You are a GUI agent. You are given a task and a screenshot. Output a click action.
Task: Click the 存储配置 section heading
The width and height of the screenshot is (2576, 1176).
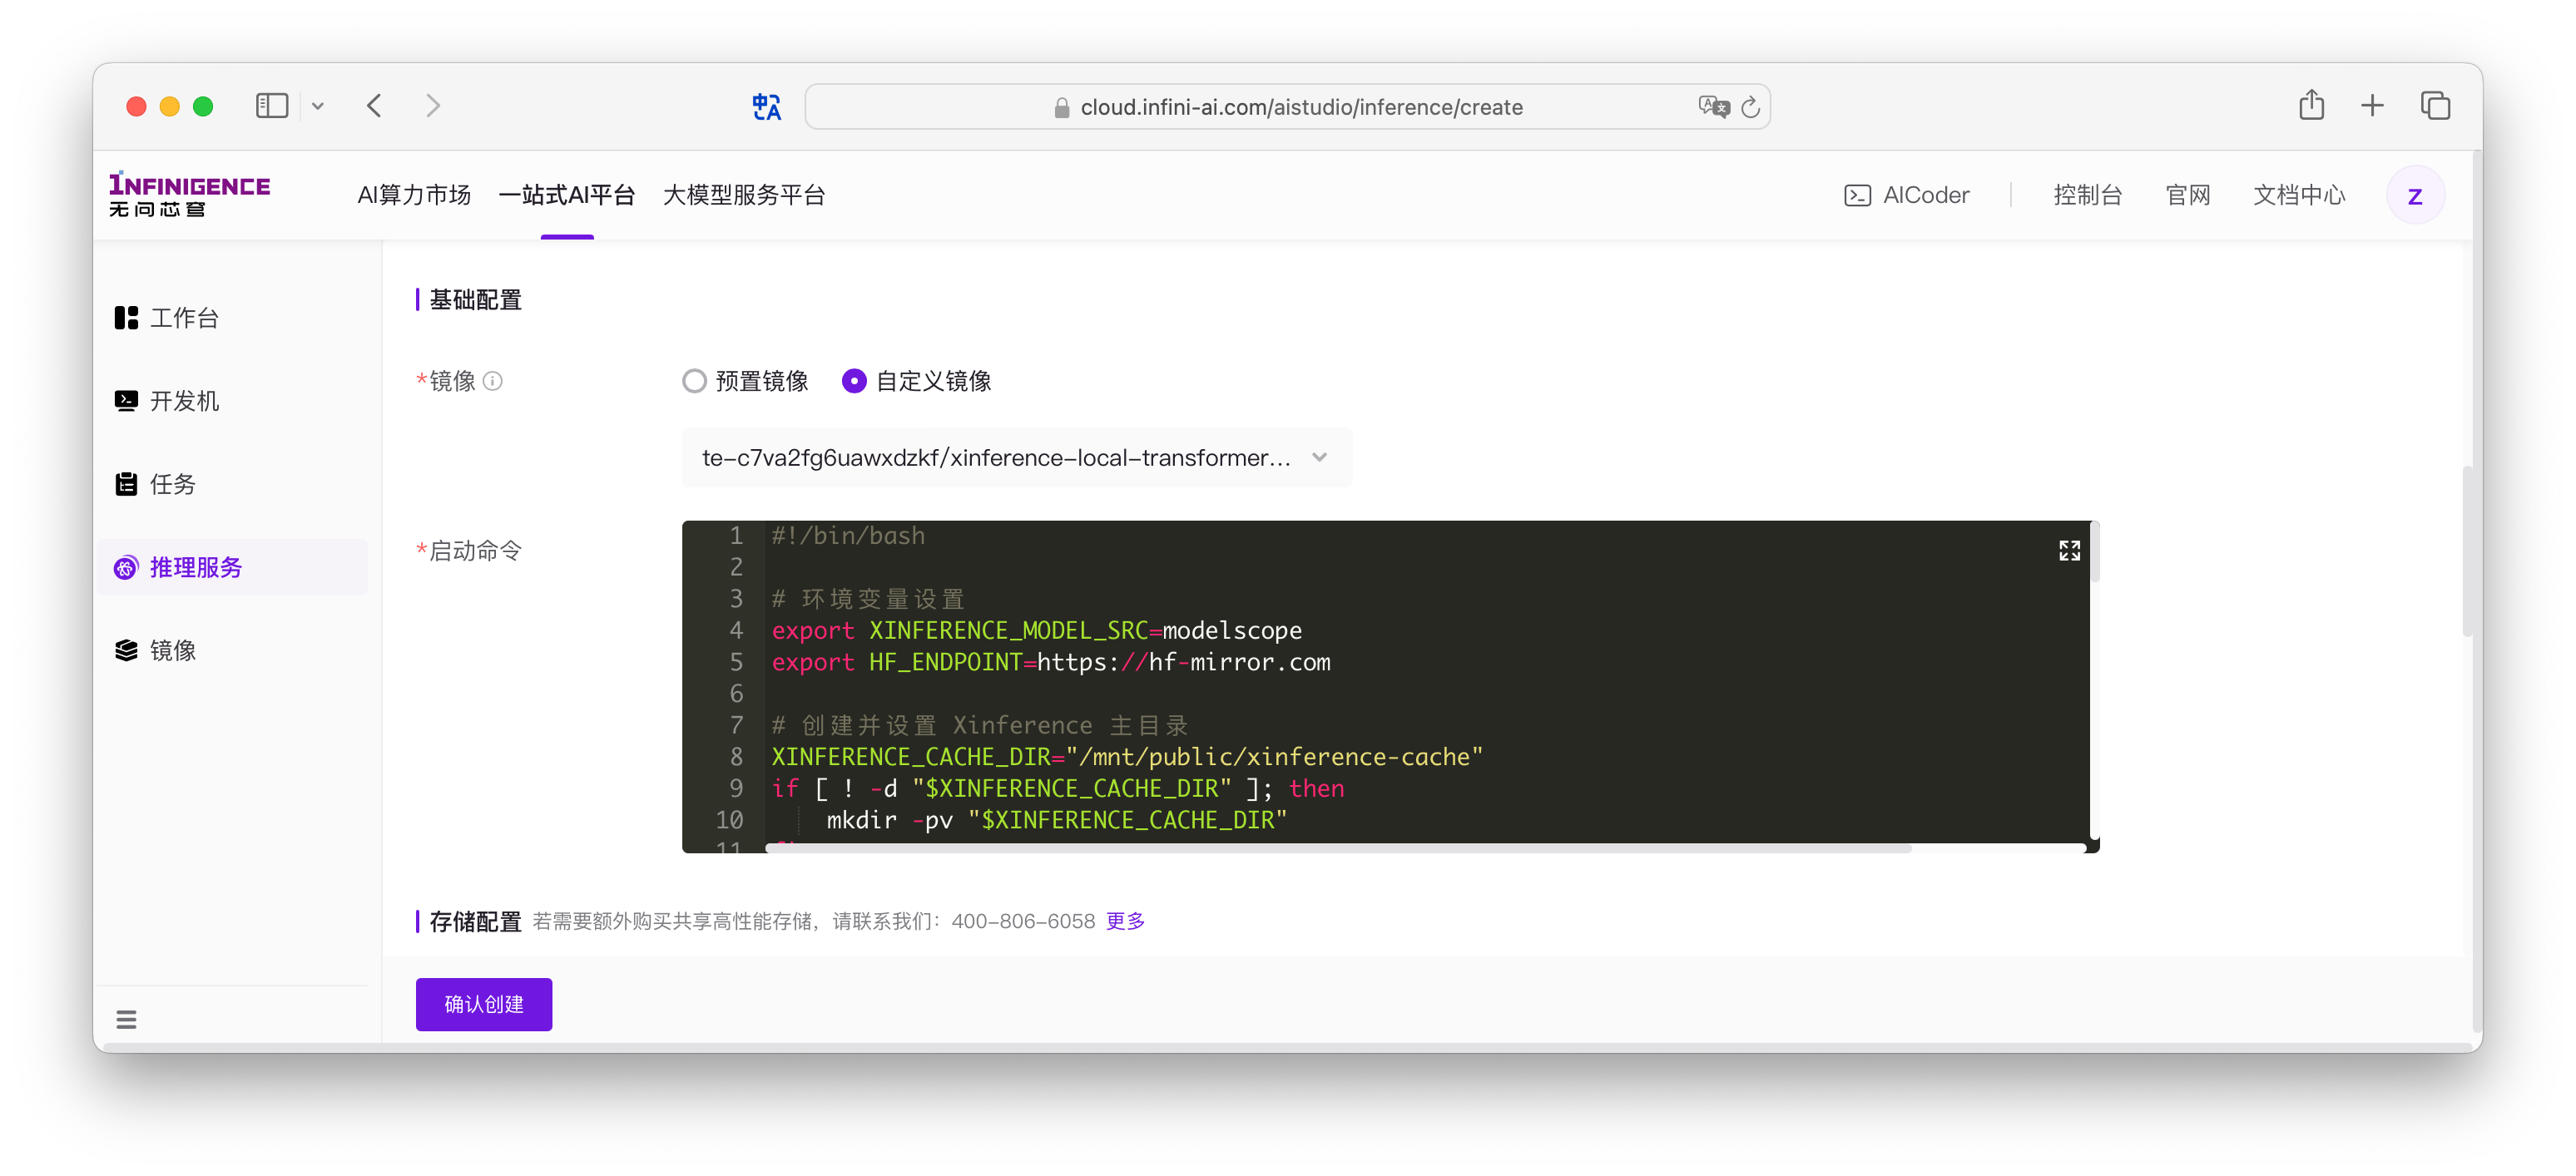475,922
